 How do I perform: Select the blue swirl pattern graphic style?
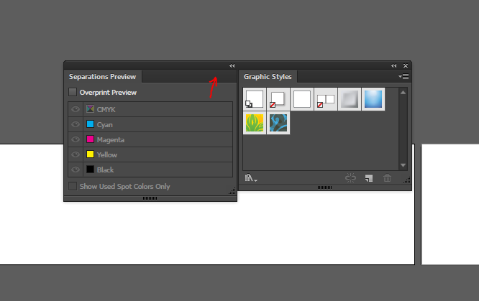[278, 123]
